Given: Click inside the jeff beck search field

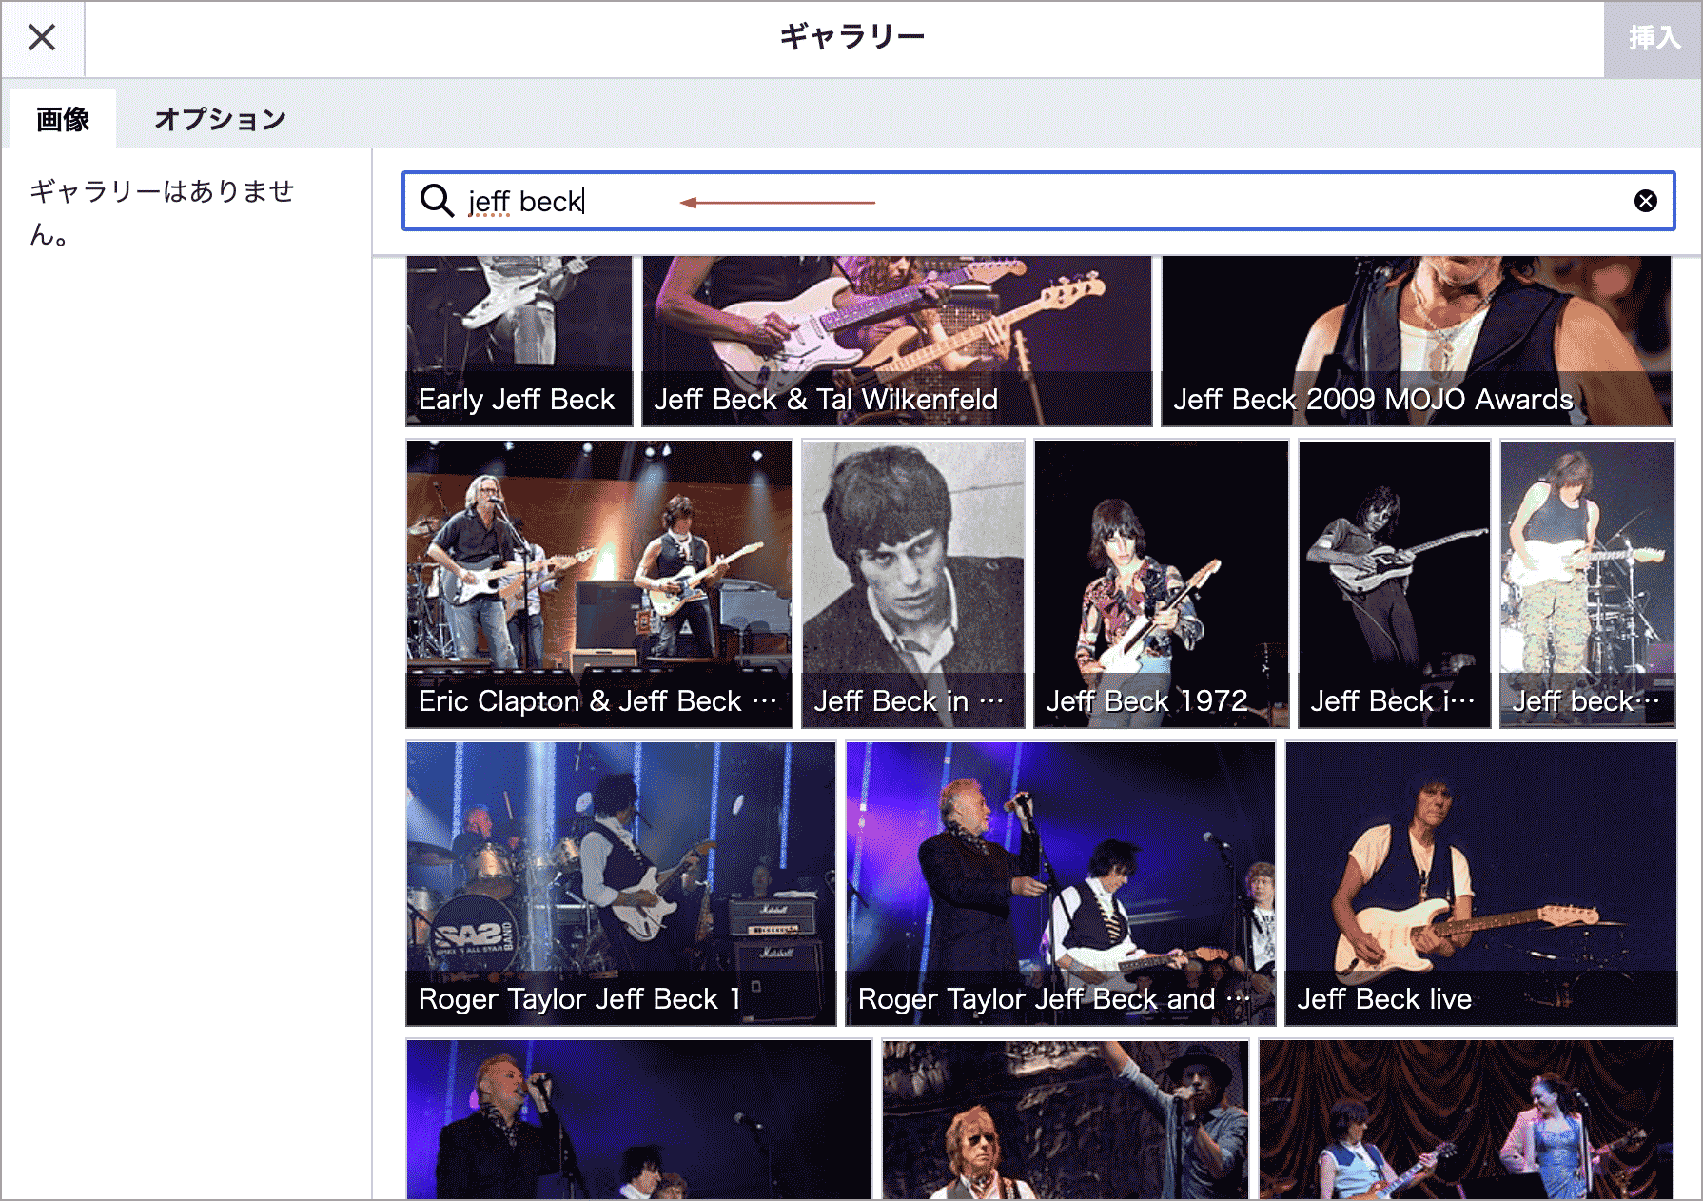Looking at the screenshot, I should coord(1047,201).
